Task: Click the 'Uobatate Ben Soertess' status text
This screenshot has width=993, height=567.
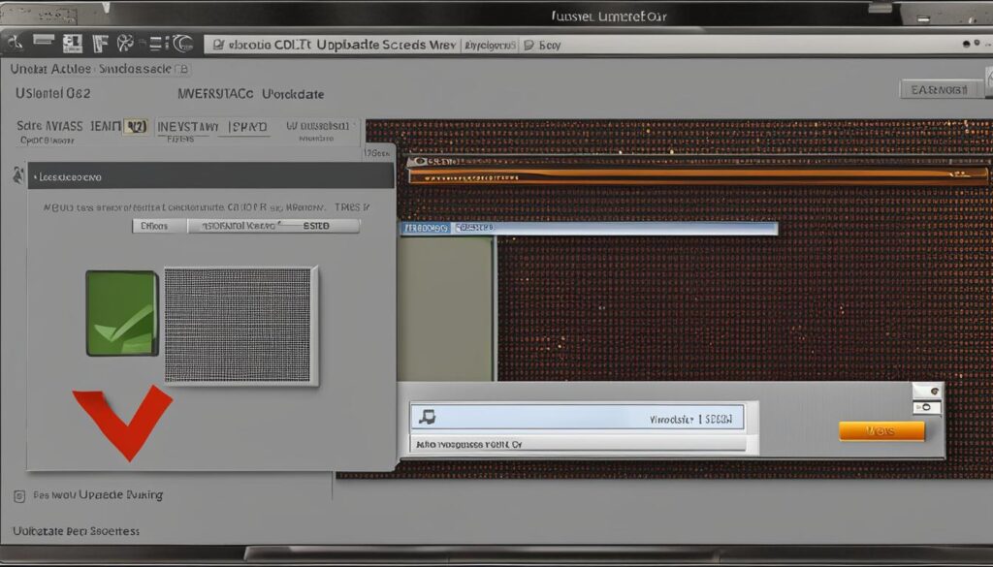Action: pos(77,531)
